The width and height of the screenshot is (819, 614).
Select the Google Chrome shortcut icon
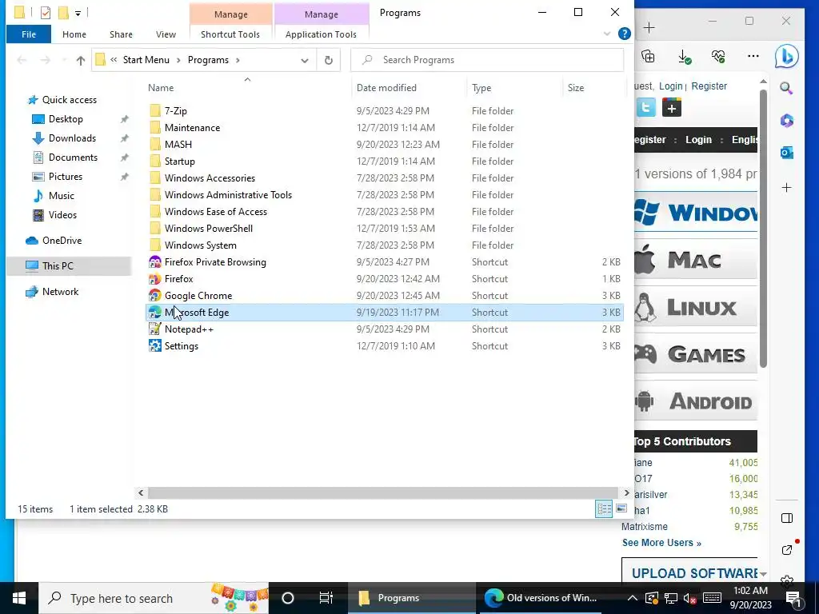(154, 296)
